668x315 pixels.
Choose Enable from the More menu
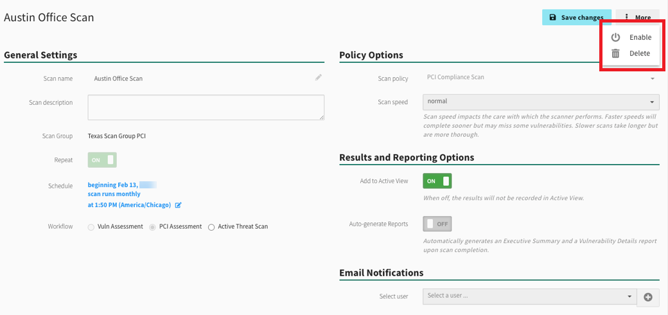click(x=640, y=37)
